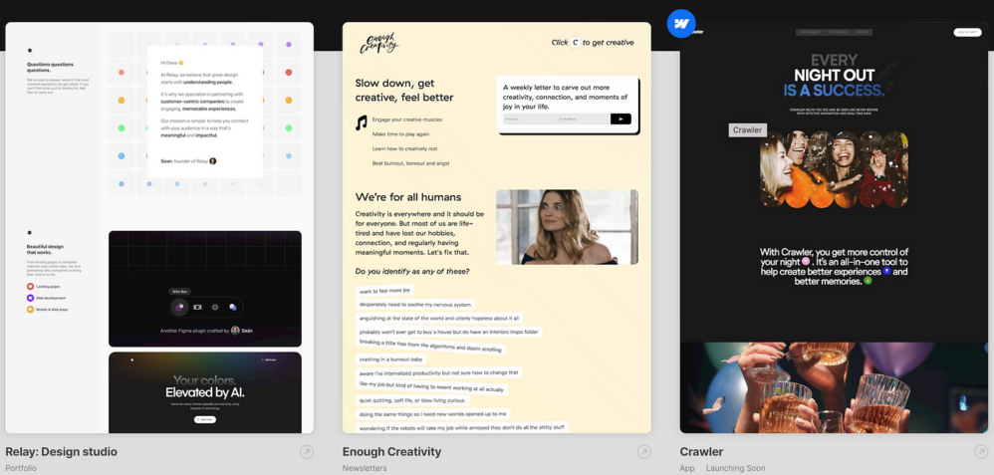The width and height of the screenshot is (994, 475).
Task: Click the purple Web development bullet icon
Action: (x=30, y=298)
